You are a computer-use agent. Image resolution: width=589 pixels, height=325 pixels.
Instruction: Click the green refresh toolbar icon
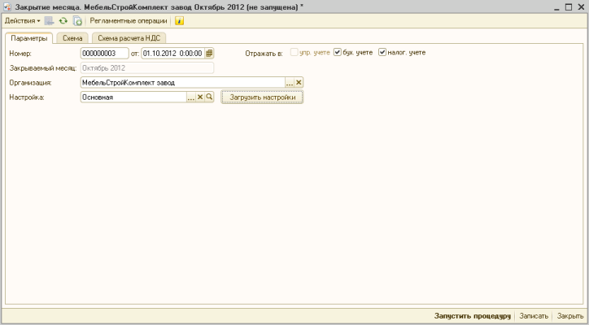(63, 20)
